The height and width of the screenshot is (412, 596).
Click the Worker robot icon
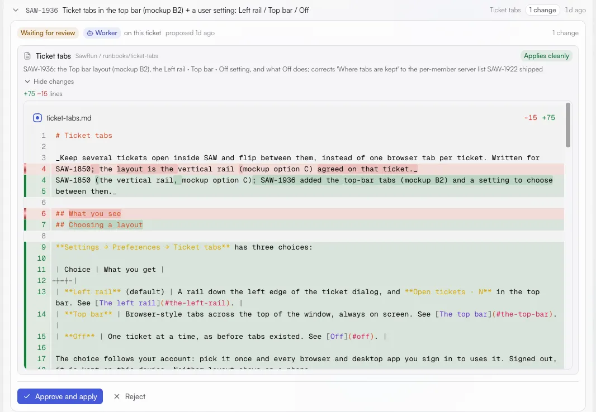pos(90,33)
